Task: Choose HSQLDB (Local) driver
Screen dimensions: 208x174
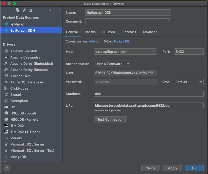Action: (31, 113)
